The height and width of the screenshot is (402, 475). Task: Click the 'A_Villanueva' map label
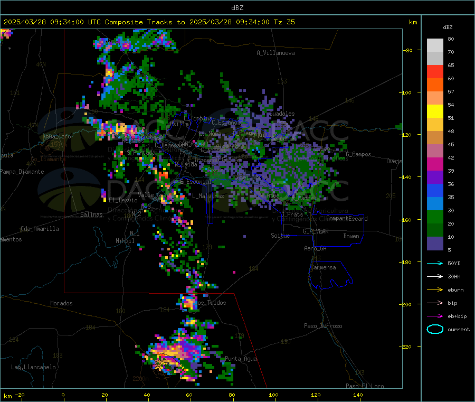275,53
